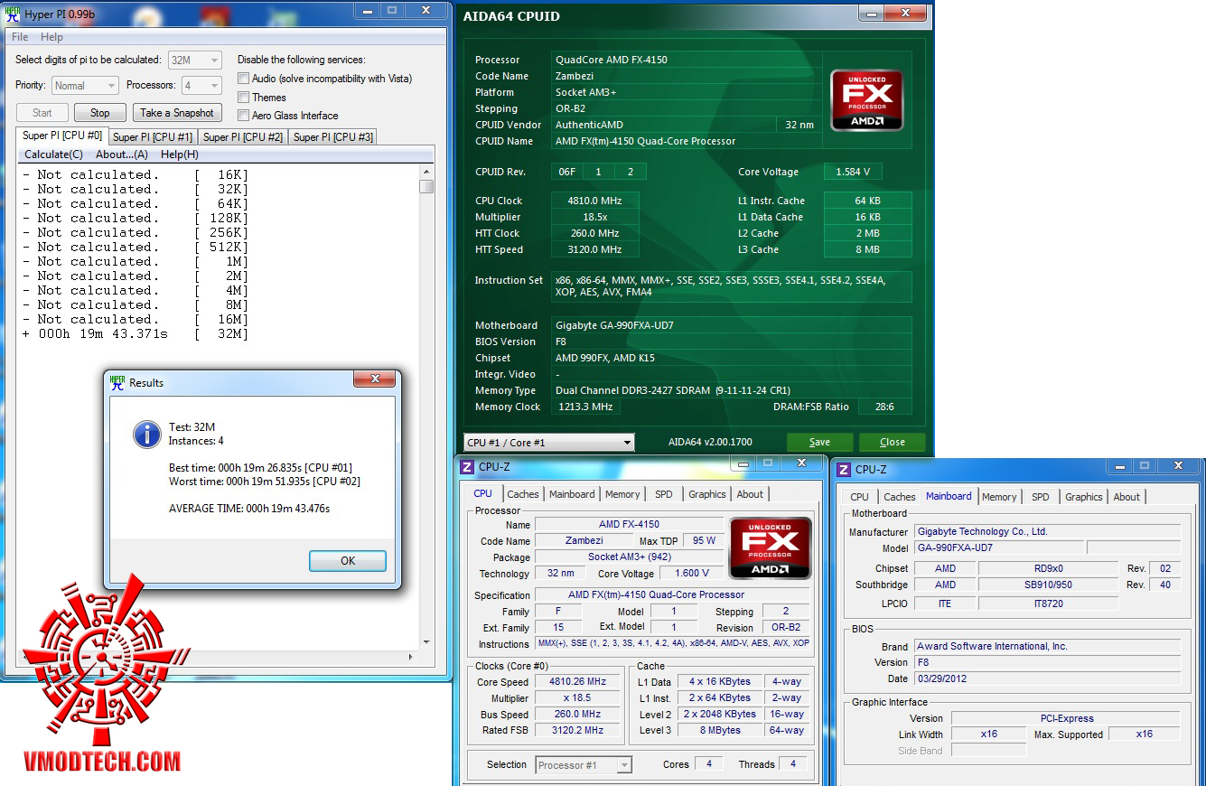The width and height of the screenshot is (1206, 786).
Task: Click the Stop button in Hyper PI
Action: pos(100,113)
